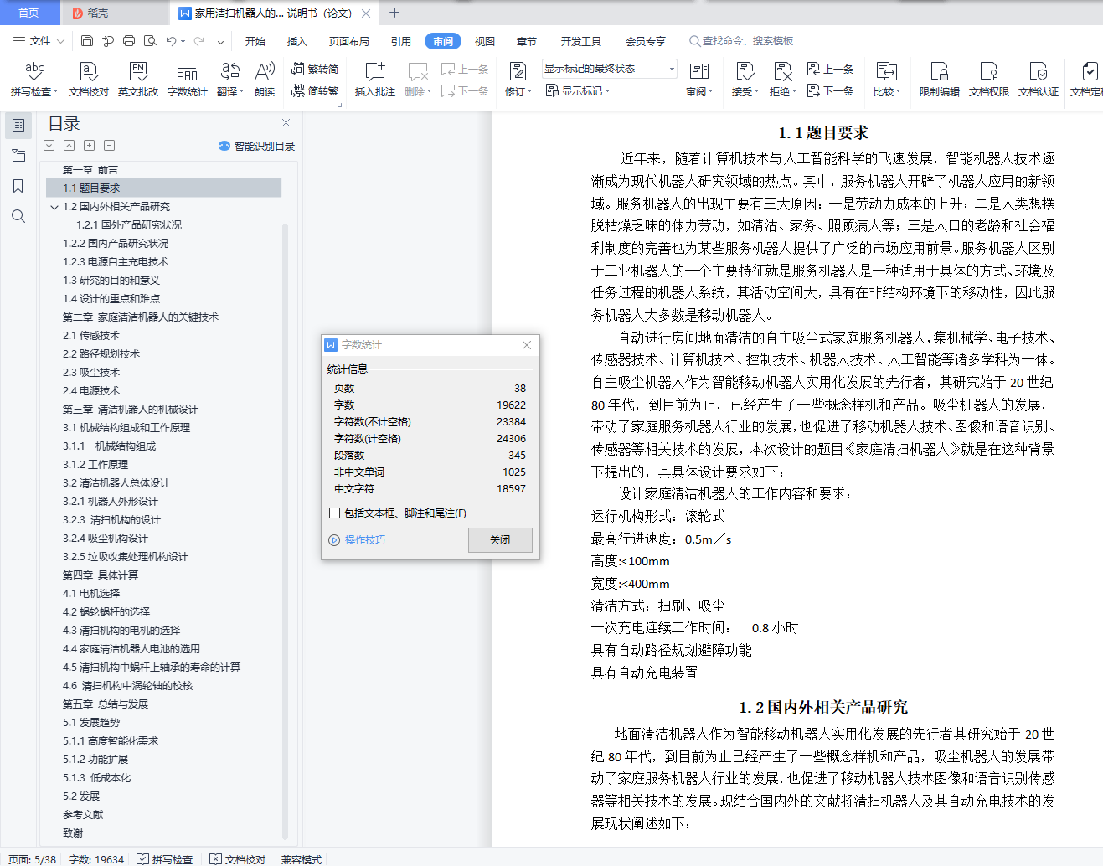The width and height of the screenshot is (1103, 866).
Task: Click the expand-all plus icon in 目录 panel
Action: [90, 146]
